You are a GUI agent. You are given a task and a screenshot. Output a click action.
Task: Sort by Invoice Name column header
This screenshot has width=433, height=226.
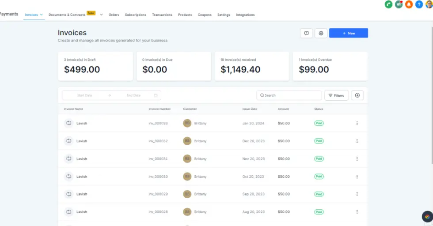coord(73,109)
